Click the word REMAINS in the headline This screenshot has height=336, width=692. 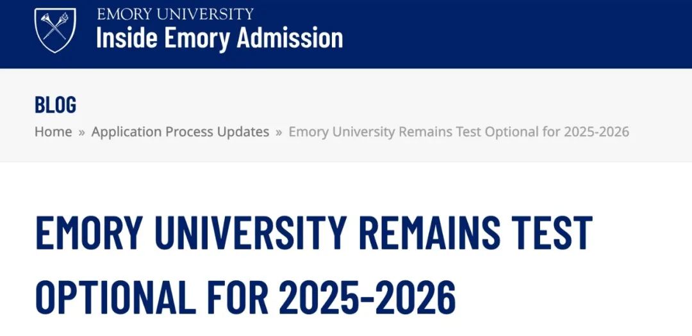tap(430, 232)
